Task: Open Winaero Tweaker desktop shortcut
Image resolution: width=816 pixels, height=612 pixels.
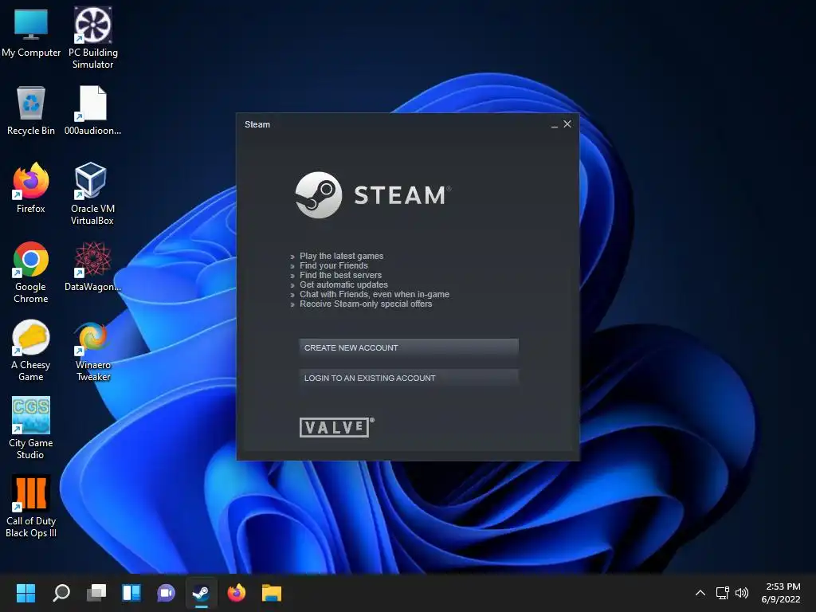Action: pos(92,350)
